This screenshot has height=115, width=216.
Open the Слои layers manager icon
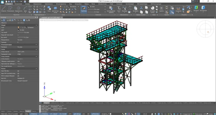pos(49,9)
